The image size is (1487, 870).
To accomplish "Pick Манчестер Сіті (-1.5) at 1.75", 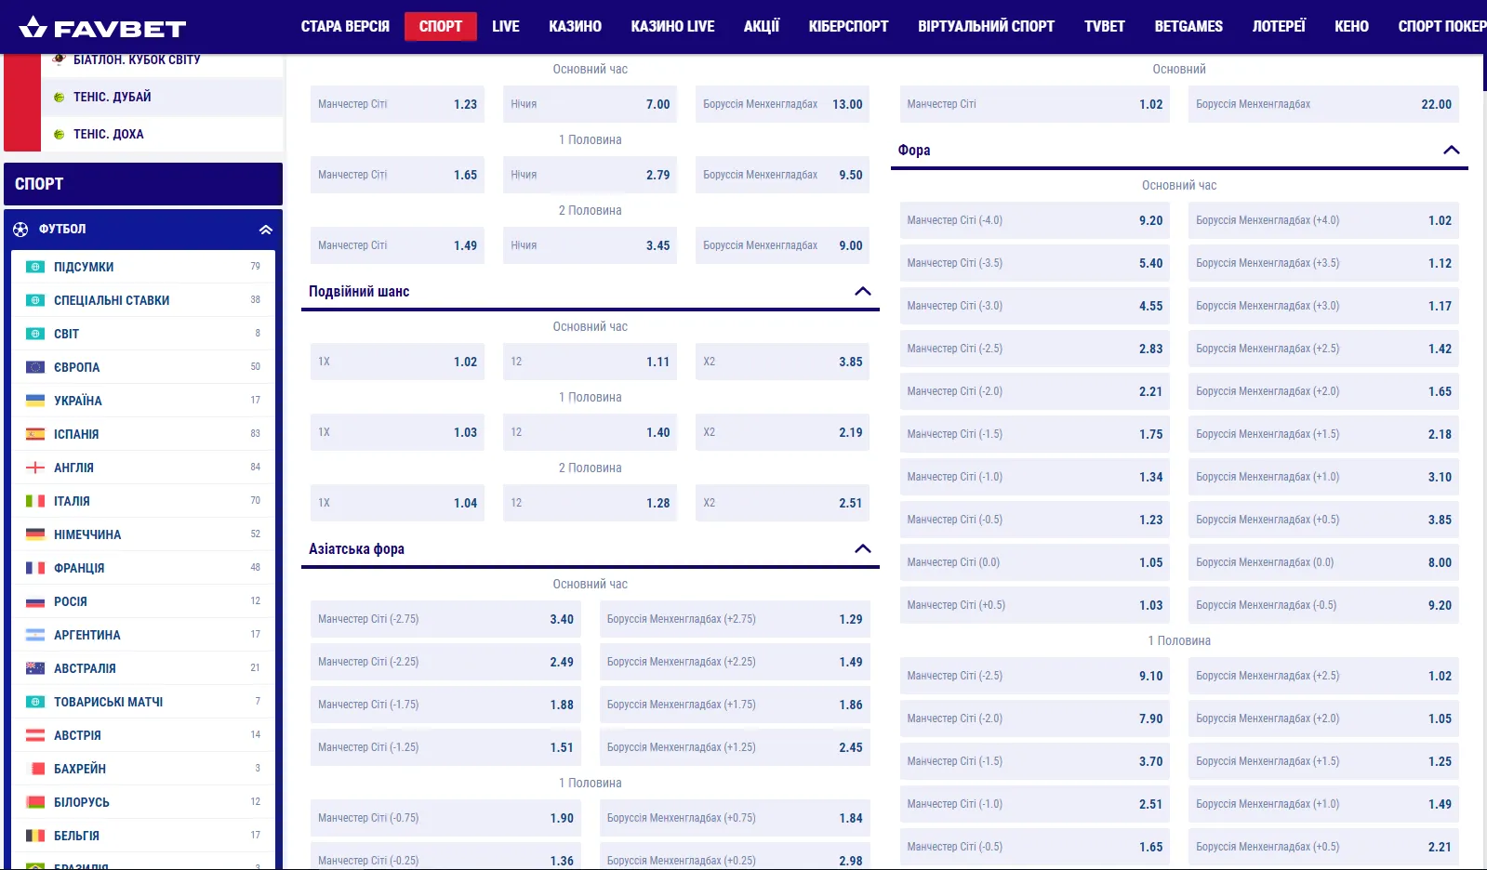I will [x=1034, y=434].
